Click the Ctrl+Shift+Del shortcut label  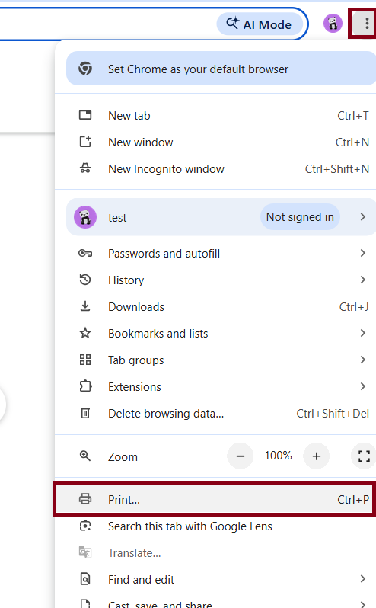333,414
